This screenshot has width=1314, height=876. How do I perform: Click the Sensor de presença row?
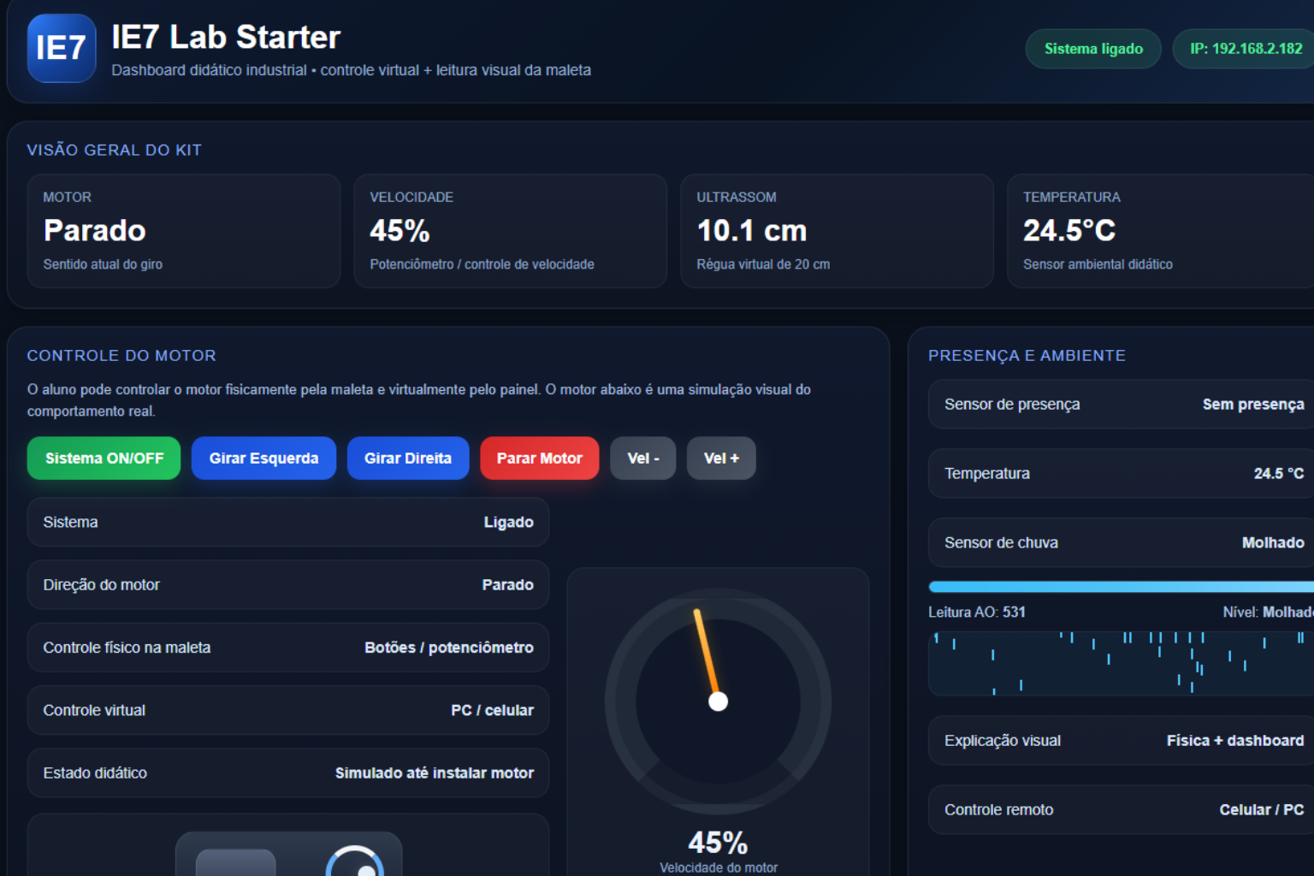click(1121, 404)
